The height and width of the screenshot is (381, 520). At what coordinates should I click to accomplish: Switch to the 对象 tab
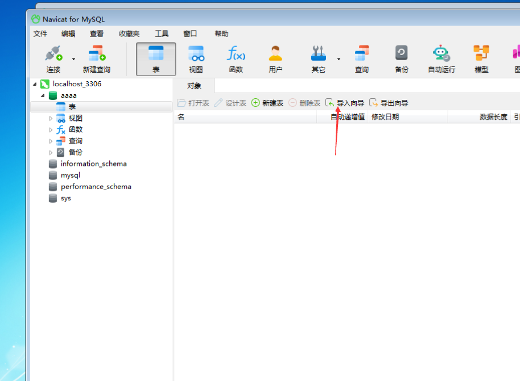coord(194,86)
